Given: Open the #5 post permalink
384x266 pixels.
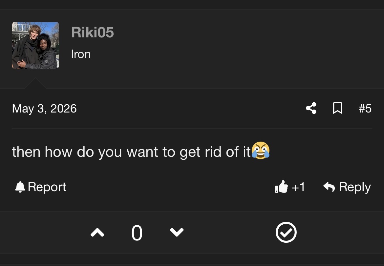Looking at the screenshot, I should click(365, 109).
